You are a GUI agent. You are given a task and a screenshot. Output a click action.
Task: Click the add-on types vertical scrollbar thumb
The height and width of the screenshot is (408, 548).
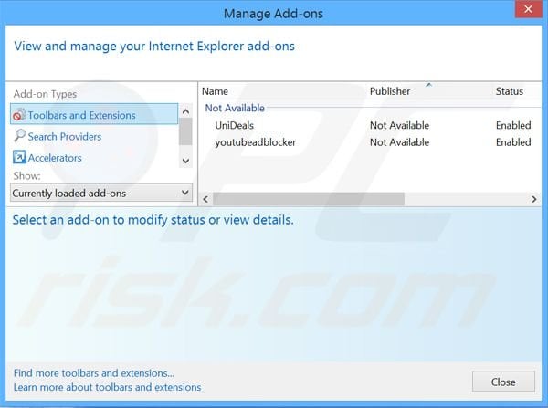(185, 131)
